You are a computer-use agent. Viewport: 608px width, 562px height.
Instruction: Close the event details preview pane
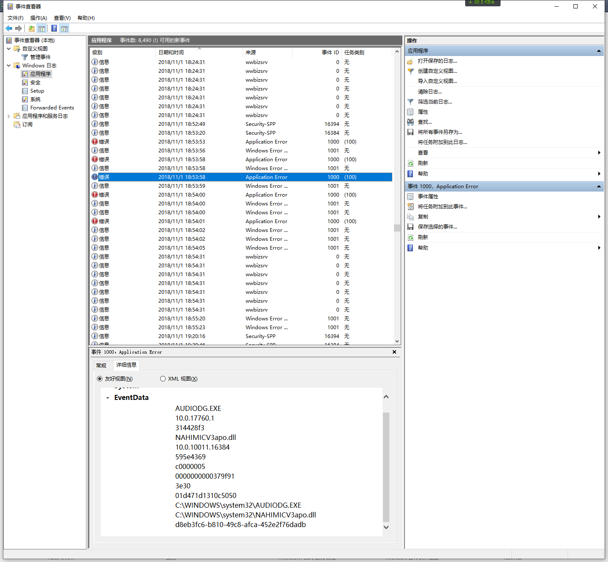point(394,352)
